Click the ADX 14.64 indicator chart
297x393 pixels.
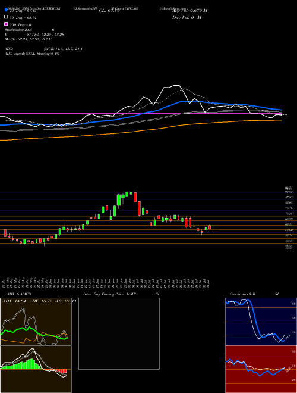pyautogui.click(x=36, y=322)
